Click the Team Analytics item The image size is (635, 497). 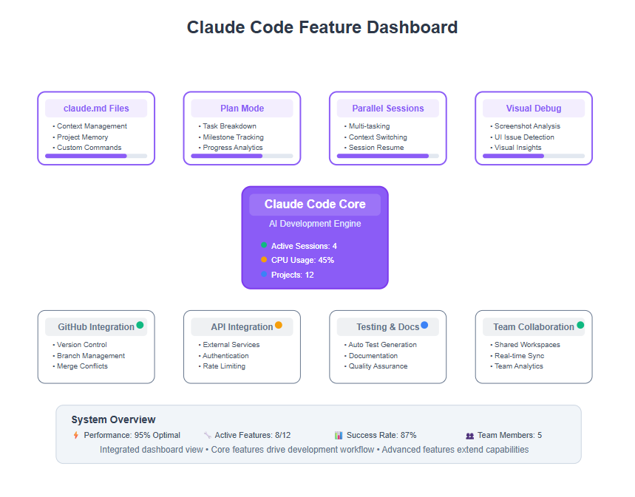(x=518, y=366)
